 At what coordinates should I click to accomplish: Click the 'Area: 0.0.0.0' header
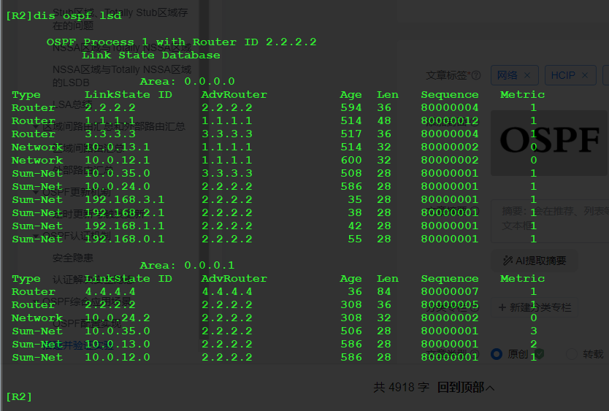[187, 82]
